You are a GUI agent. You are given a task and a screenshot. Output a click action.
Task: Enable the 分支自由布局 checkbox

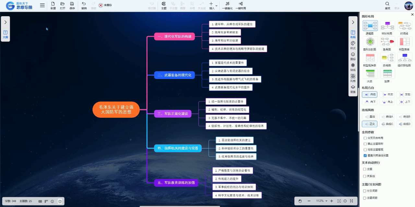tap(365, 138)
